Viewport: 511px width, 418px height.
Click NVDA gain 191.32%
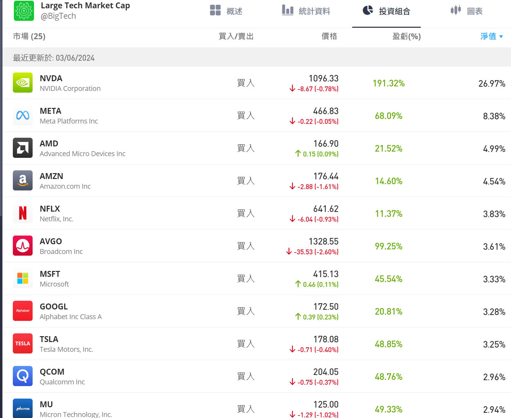coord(389,83)
